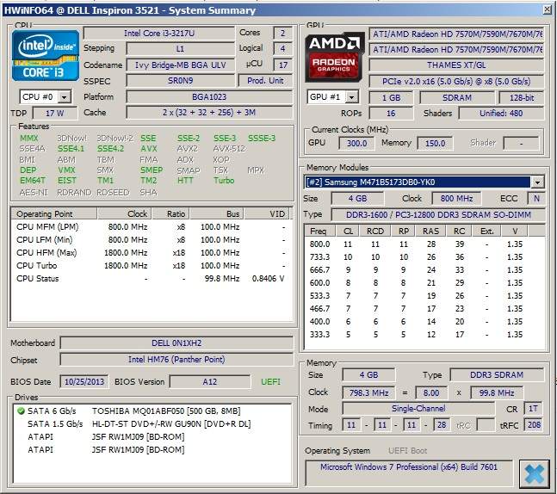
Task: Select the CPU HFM (Max) row
Action: tap(152, 253)
